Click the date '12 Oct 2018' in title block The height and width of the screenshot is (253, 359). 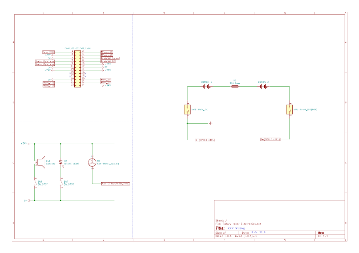258,232
